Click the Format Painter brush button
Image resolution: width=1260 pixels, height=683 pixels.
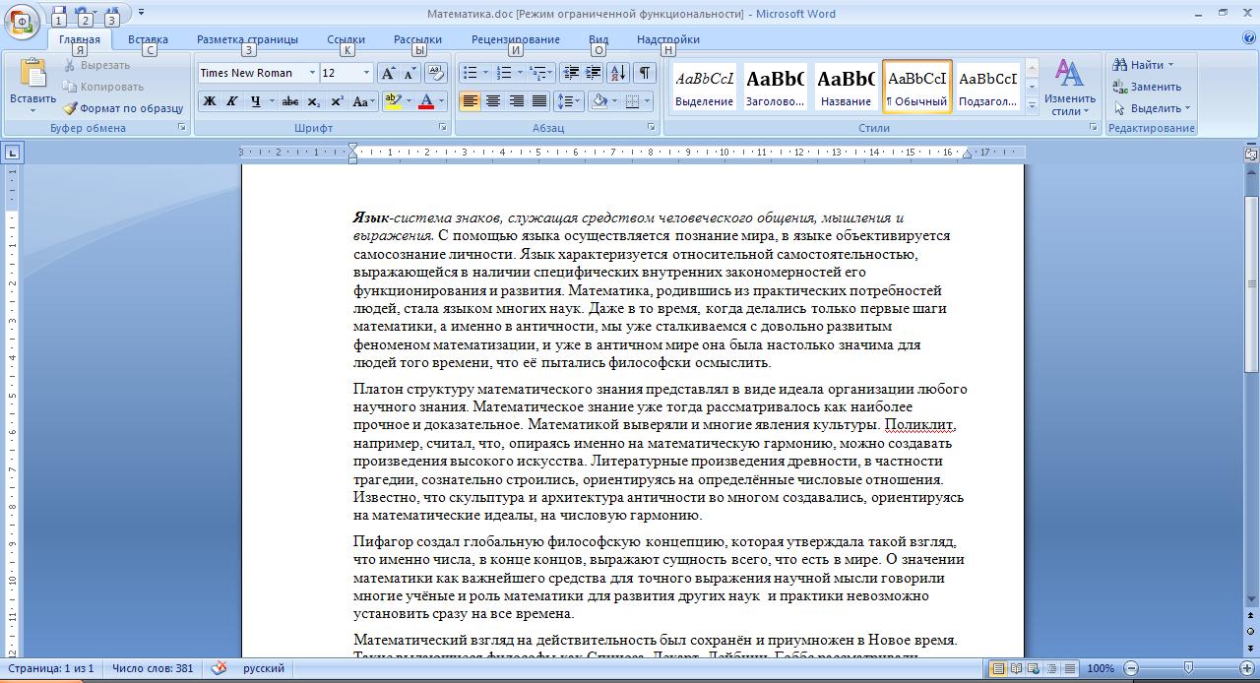point(123,108)
